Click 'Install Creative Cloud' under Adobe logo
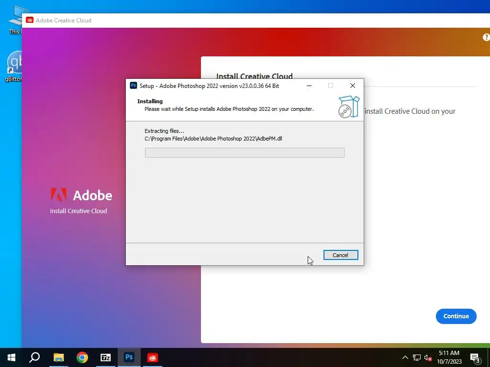 click(78, 211)
